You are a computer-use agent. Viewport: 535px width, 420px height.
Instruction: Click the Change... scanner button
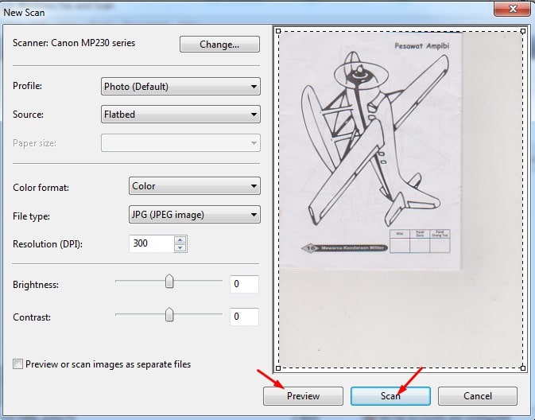(219, 45)
